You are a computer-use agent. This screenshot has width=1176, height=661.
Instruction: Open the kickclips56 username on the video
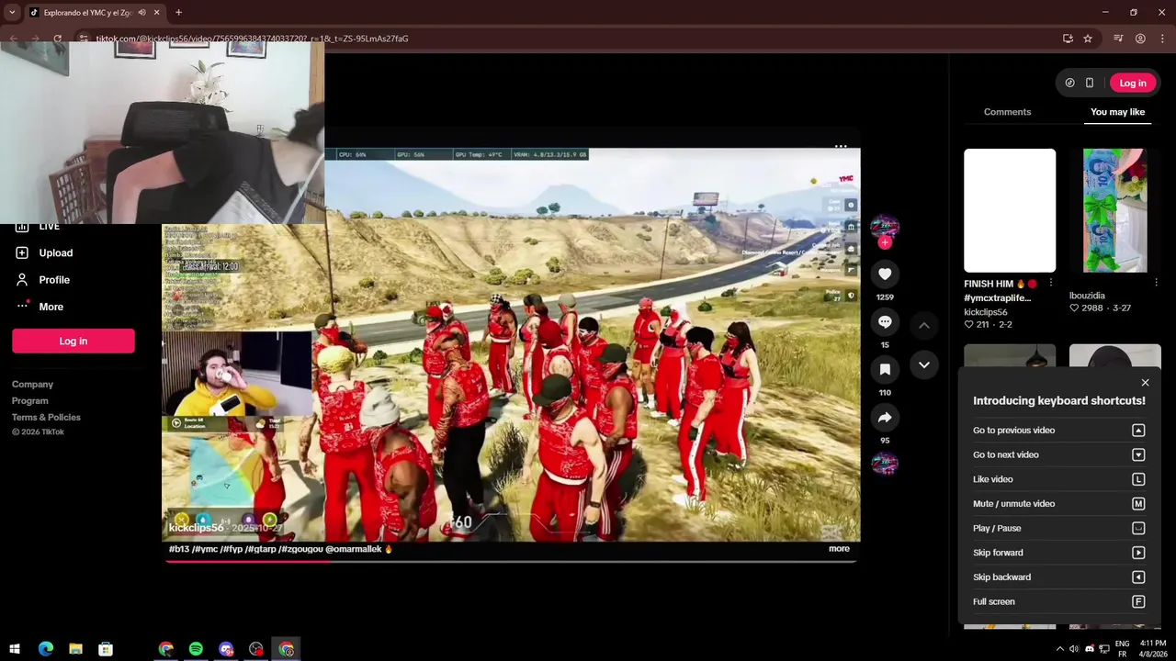coord(196,528)
